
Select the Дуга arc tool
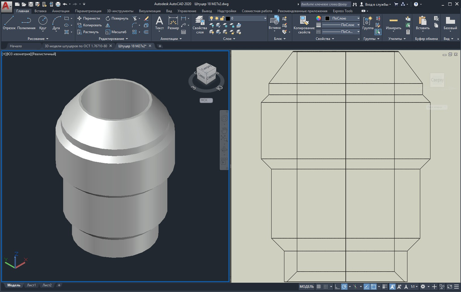click(56, 23)
